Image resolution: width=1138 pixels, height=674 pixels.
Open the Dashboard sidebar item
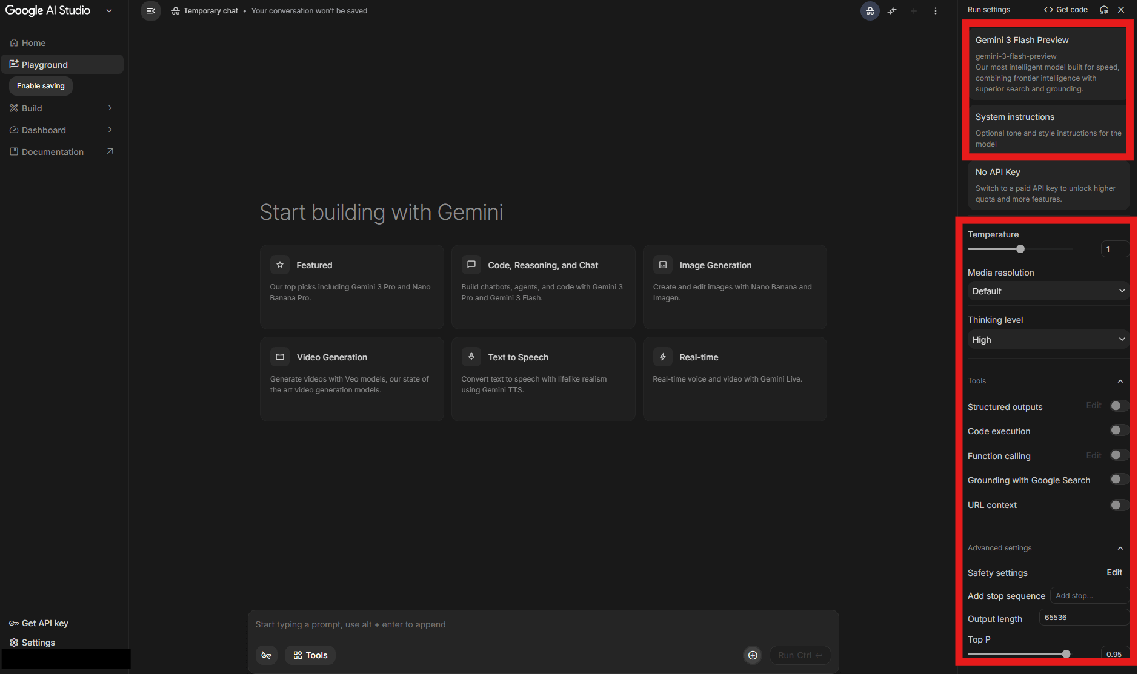point(44,130)
